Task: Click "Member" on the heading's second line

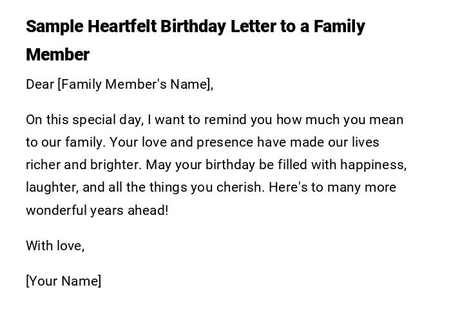Action: coord(57,55)
